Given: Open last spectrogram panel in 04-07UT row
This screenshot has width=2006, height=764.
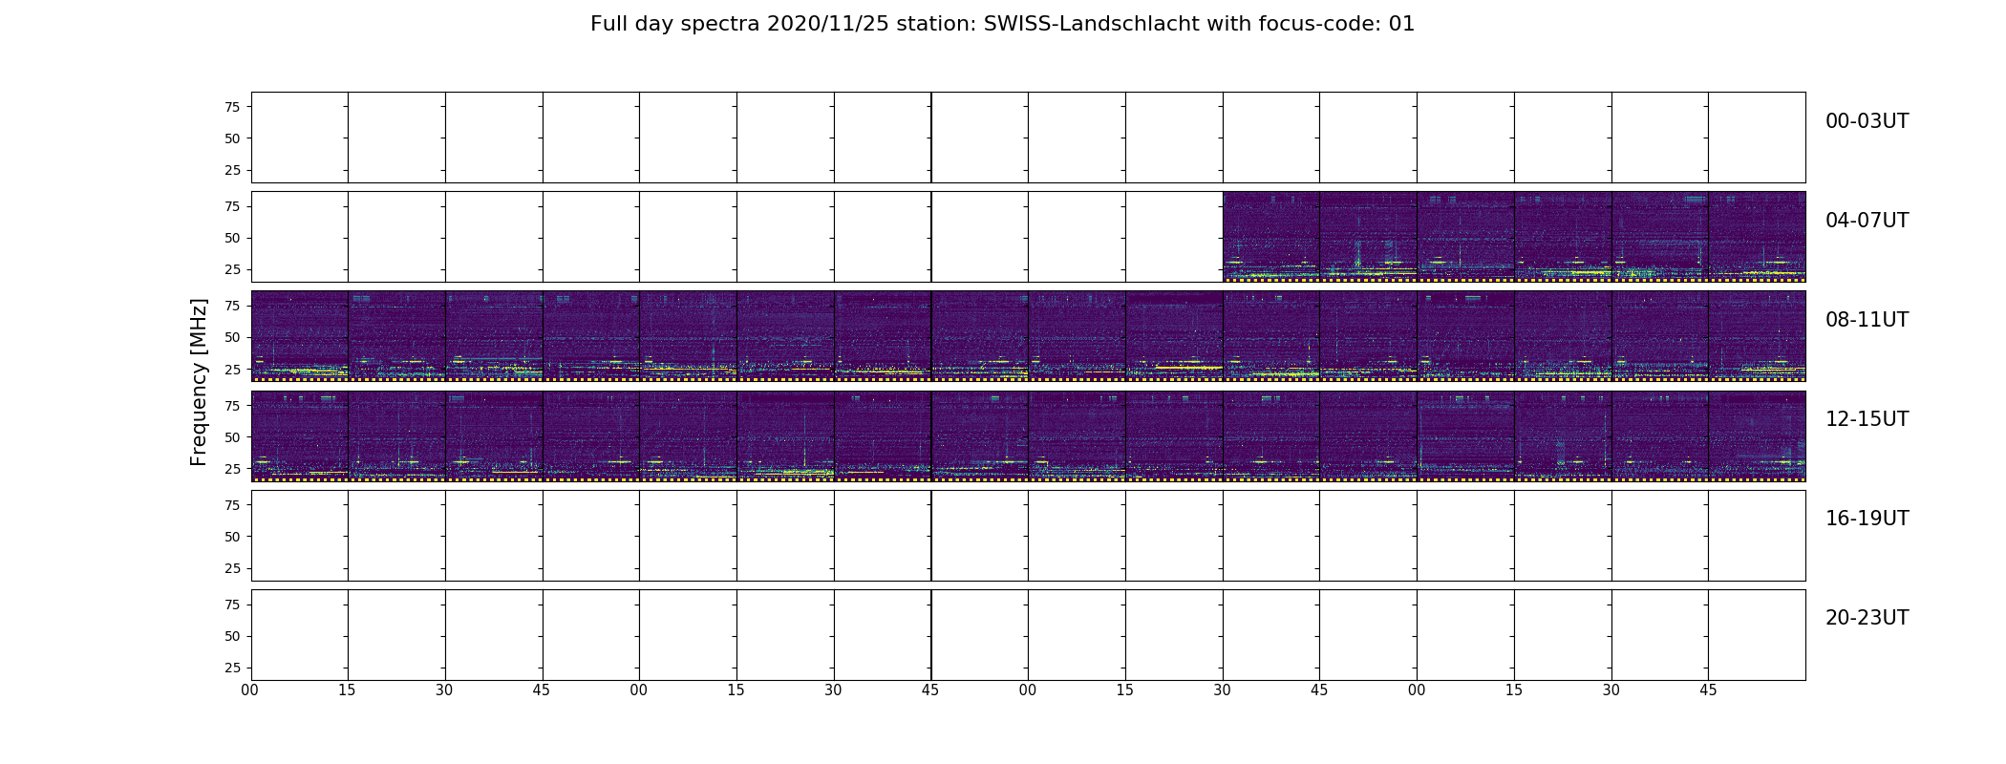Looking at the screenshot, I should click(1757, 237).
